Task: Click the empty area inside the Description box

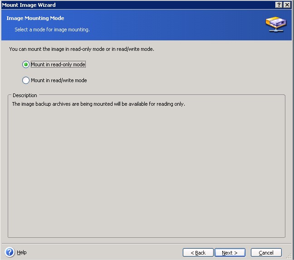Action: pos(146,172)
